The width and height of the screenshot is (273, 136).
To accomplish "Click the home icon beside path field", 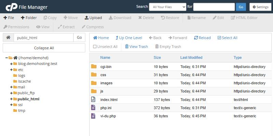I will 8,37.
